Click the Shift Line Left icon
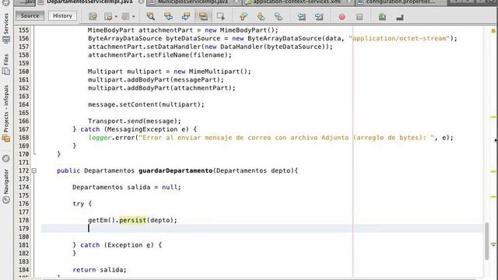Viewport: 498px width, 280px height. [x=301, y=16]
